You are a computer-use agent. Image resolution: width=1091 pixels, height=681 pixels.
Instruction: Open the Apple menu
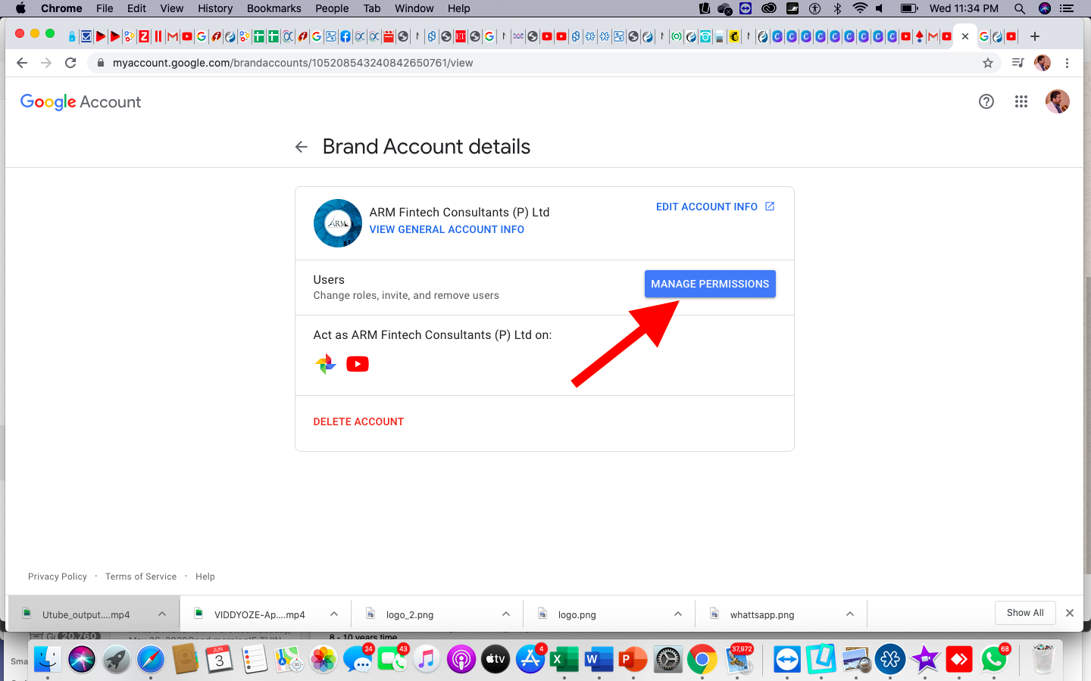20,8
